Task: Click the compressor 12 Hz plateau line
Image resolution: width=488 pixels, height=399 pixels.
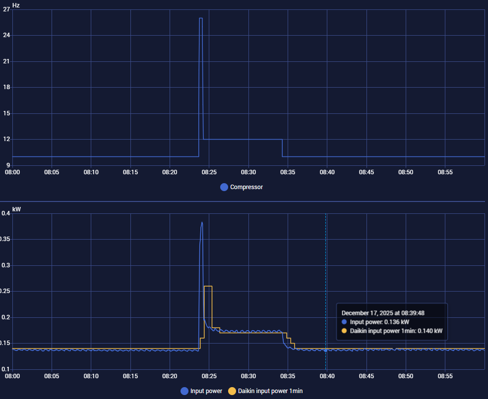Action: tap(243, 139)
